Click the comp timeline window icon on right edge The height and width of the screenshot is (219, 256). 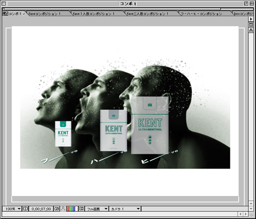click(x=251, y=25)
